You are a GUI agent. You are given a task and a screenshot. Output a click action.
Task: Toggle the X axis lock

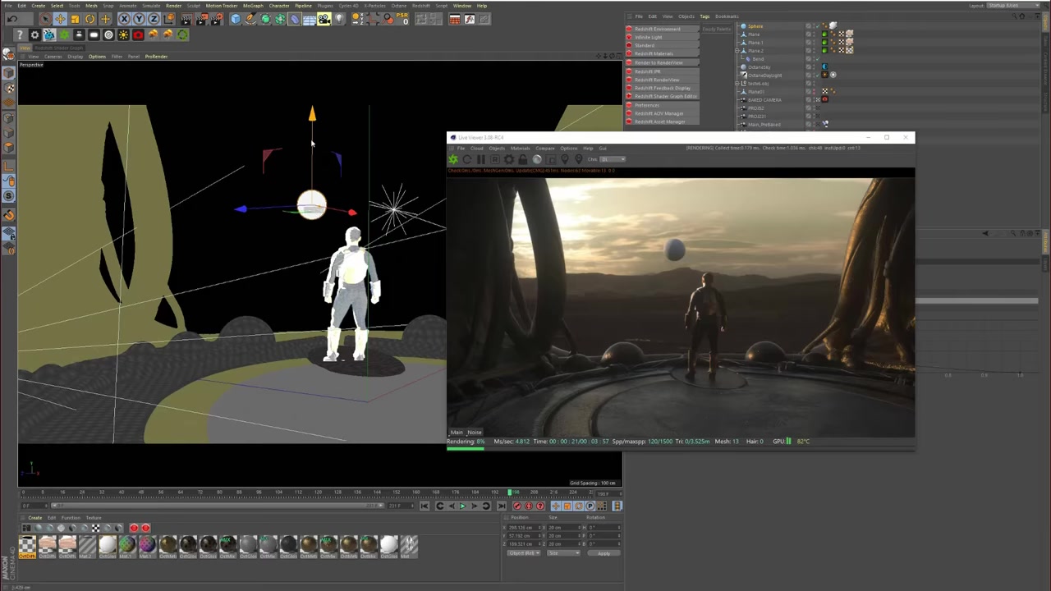pos(125,19)
